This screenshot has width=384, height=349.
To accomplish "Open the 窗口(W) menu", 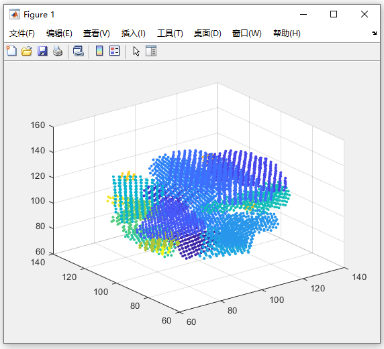I will tap(247, 33).
